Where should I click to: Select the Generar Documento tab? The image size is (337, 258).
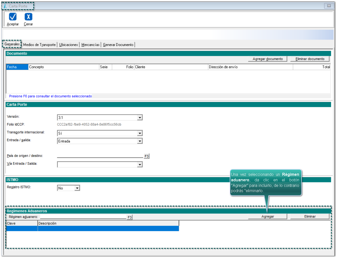pos(118,45)
